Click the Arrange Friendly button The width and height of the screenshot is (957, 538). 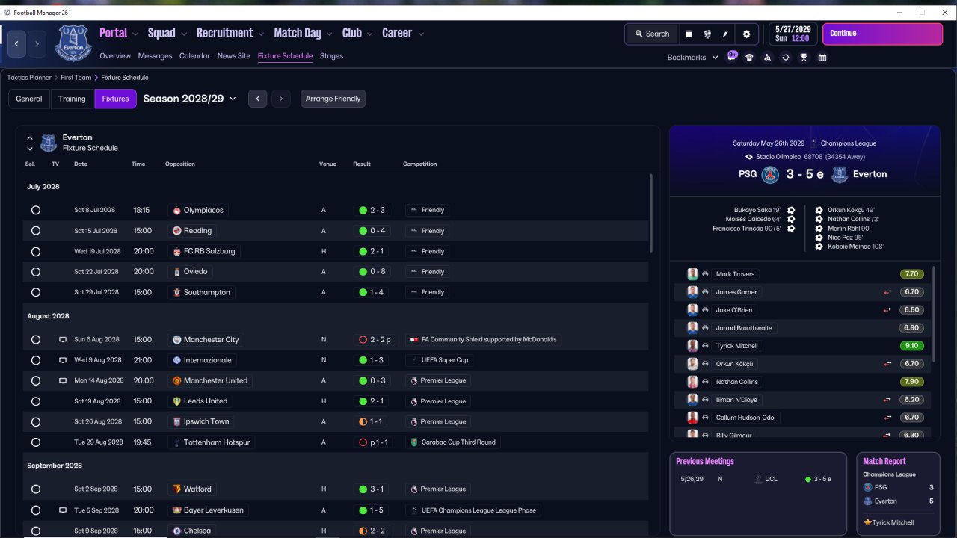333,99
